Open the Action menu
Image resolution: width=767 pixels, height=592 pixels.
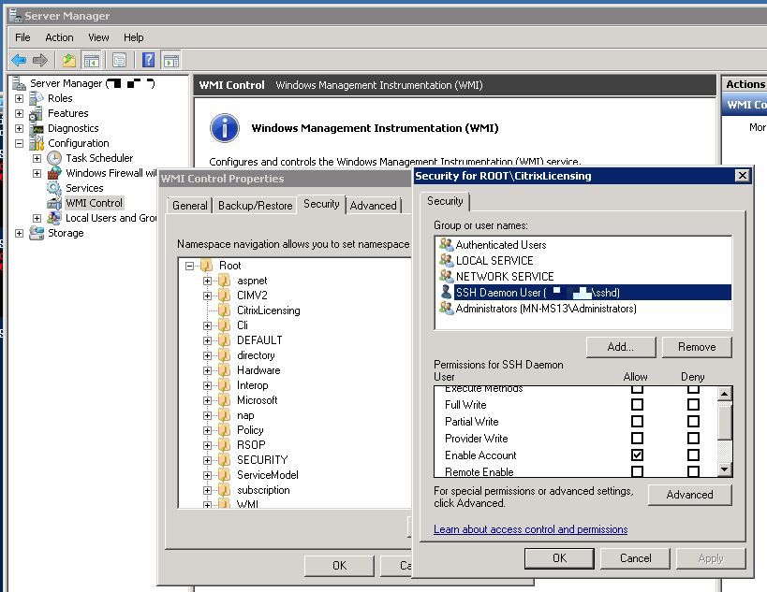click(x=59, y=37)
